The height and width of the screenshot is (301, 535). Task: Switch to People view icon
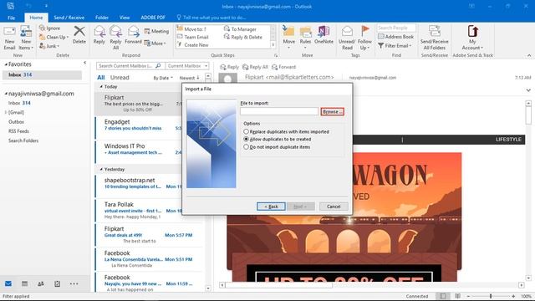pos(41,283)
